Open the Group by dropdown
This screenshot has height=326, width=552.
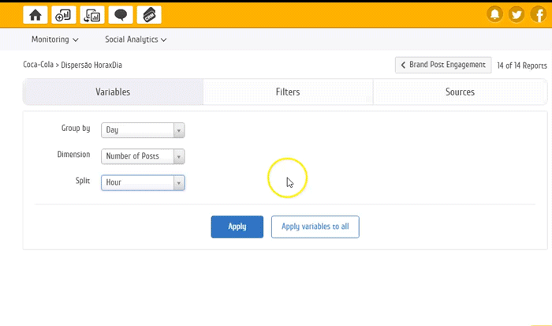(143, 130)
